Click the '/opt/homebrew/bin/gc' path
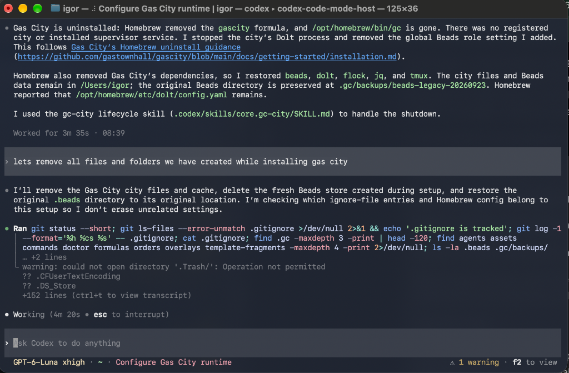This screenshot has height=373, width=569. (x=356, y=28)
